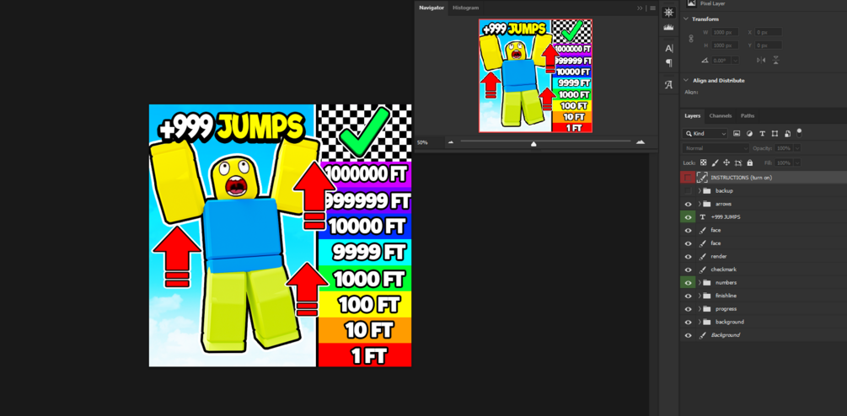Click the flip horizontal icon in Transform
847x416 pixels.
[761, 60]
